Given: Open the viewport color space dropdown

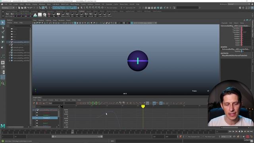Looking at the screenshot, I should pyautogui.click(x=145, y=23).
